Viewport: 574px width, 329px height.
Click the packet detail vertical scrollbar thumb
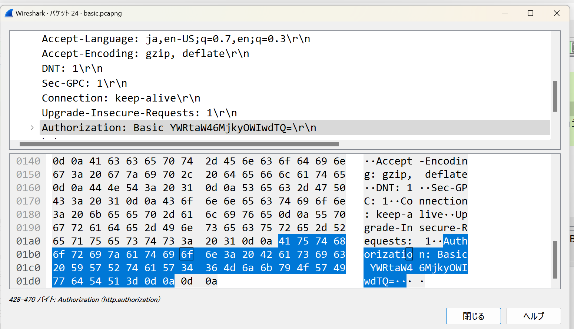click(555, 96)
